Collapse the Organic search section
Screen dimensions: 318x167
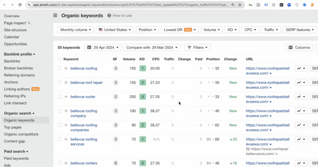pyautogui.click(x=19, y=113)
